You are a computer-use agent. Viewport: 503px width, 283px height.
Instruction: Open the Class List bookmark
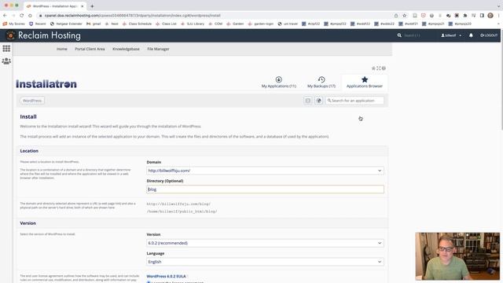[x=166, y=24]
